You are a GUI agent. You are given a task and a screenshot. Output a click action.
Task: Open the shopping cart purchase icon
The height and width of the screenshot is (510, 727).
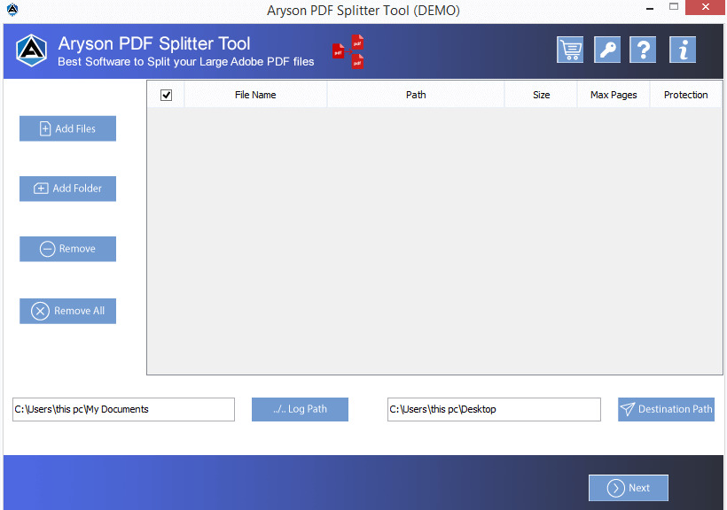(570, 50)
